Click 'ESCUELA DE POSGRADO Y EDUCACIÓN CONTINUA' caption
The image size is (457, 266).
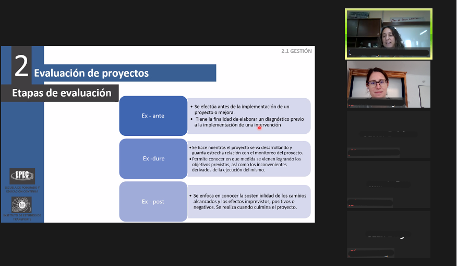[x=22, y=189]
